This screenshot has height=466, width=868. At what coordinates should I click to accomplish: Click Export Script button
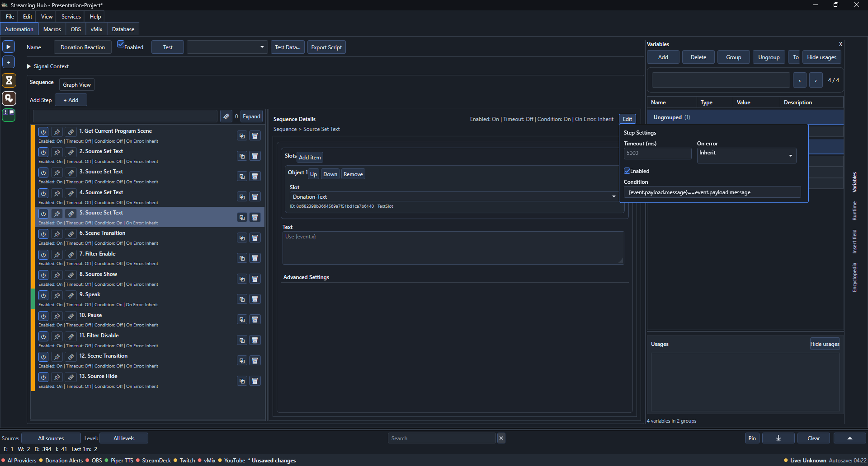[x=326, y=47]
